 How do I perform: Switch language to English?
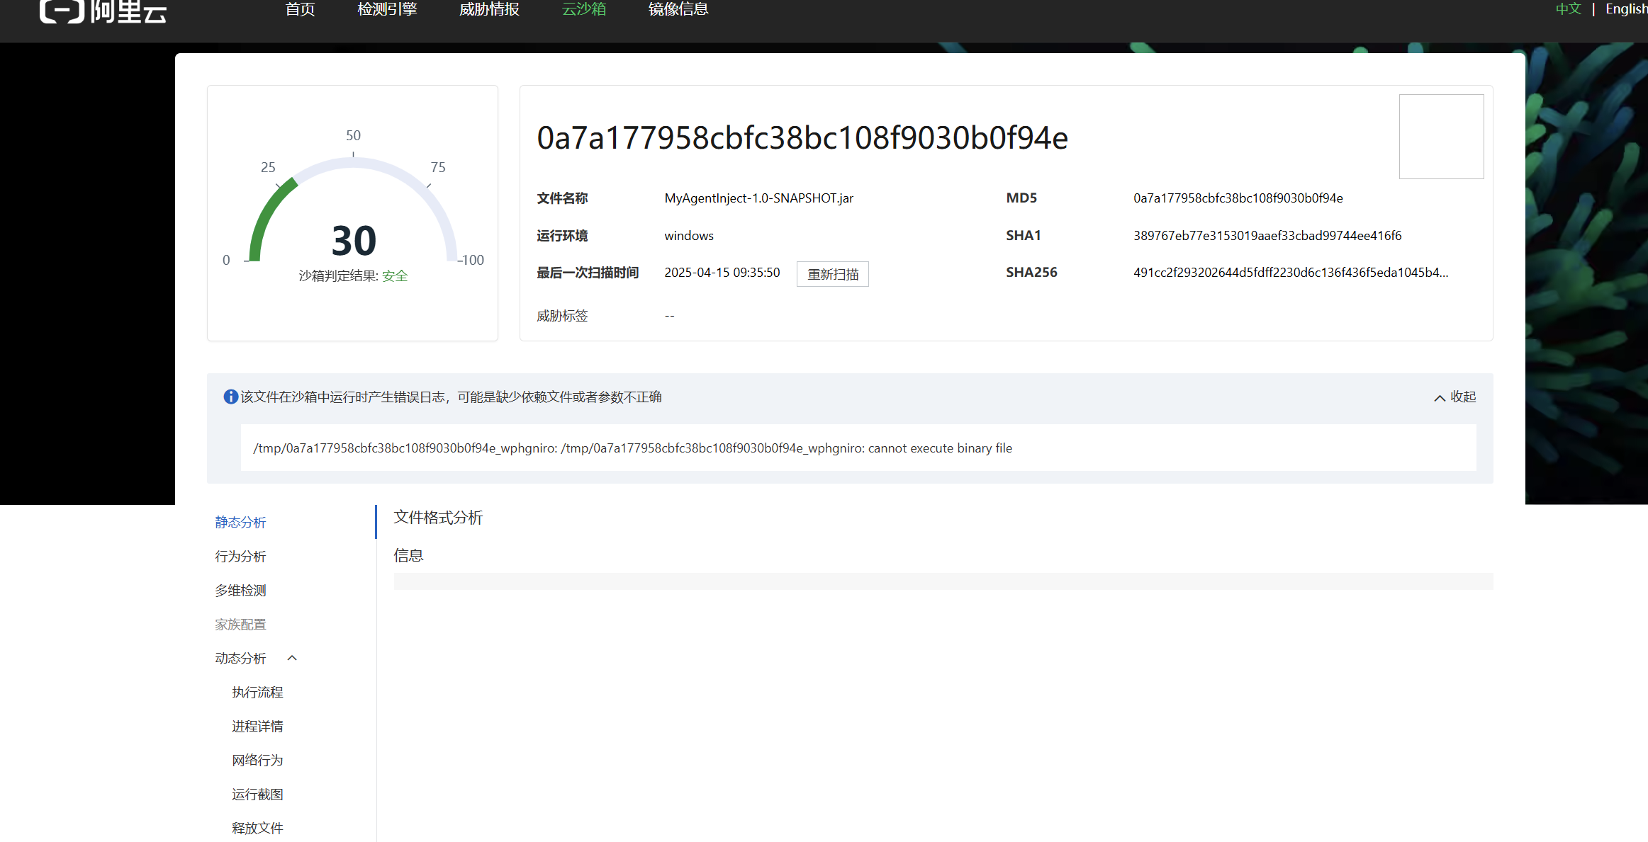(x=1625, y=9)
